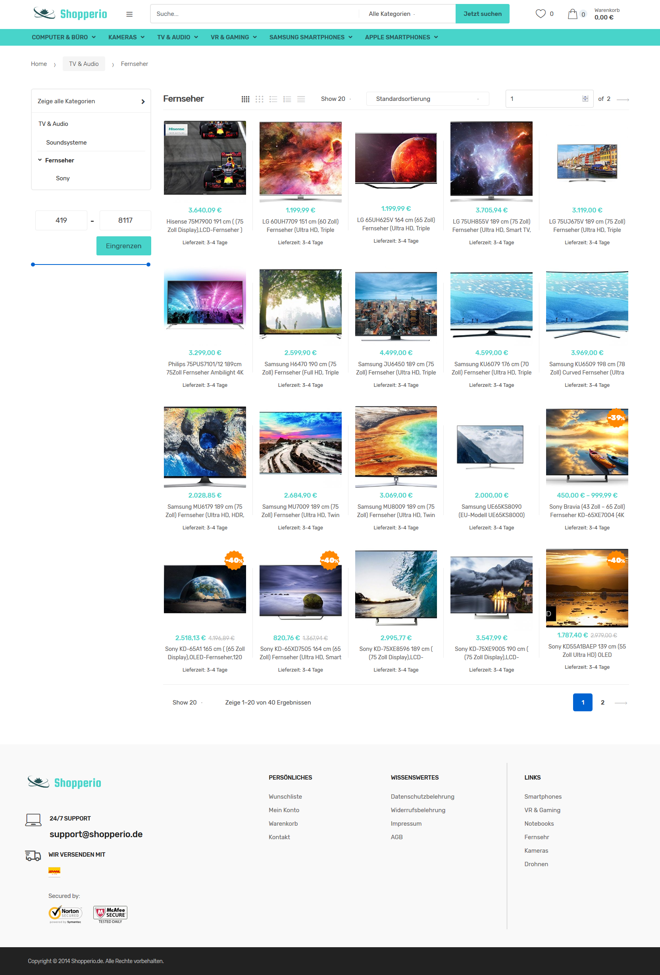Click Wunschliste footer link
Screen dimensions: 660x975
tap(286, 797)
